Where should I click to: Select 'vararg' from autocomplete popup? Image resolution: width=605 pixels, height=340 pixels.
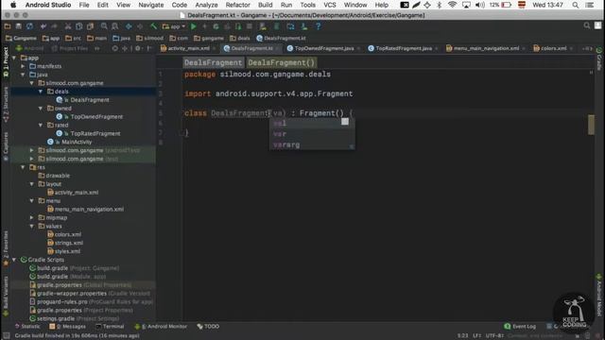pyautogui.click(x=312, y=144)
